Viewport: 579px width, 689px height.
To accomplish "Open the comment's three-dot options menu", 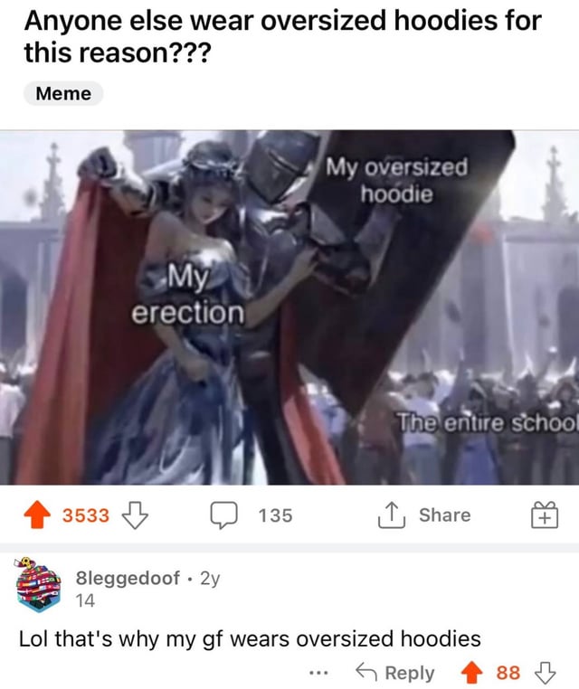I will pyautogui.click(x=318, y=673).
